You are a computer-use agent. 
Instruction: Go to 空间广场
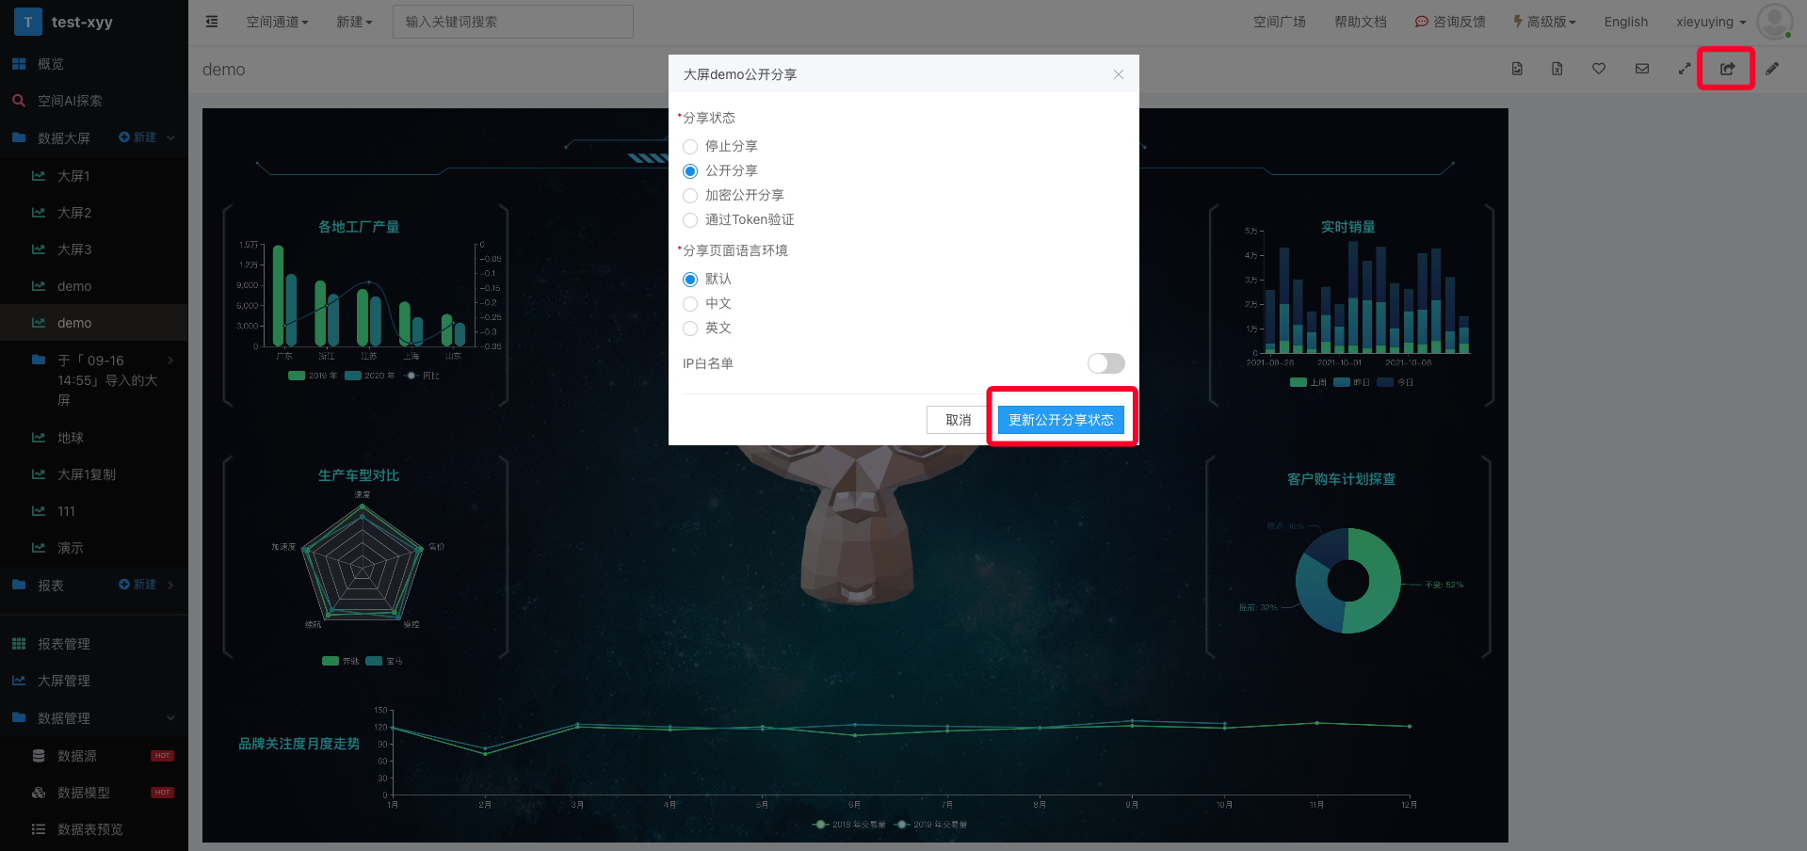click(x=1279, y=22)
